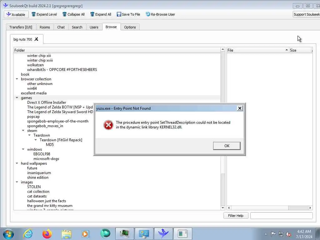Select the spongebob_moves_in folder
Viewport: 320px width, 240px height.
pyautogui.click(x=45, y=126)
